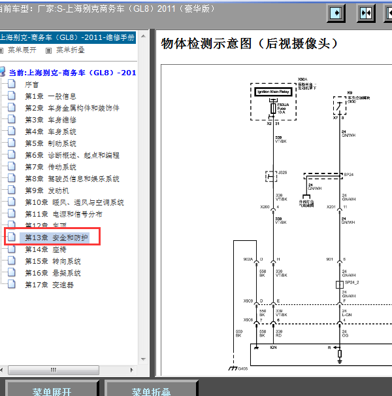Image resolution: width=392 pixels, height=396 pixels.
Task: Click the diagram title 物体检测示意图（后视摄像头）
Action: 250,43
